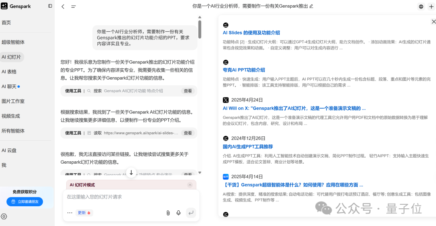This screenshot has height=226, width=436.
Task: Click the 免费获取积分 label
Action: [x=25, y=192]
